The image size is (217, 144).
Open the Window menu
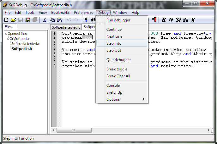tap(120, 13)
